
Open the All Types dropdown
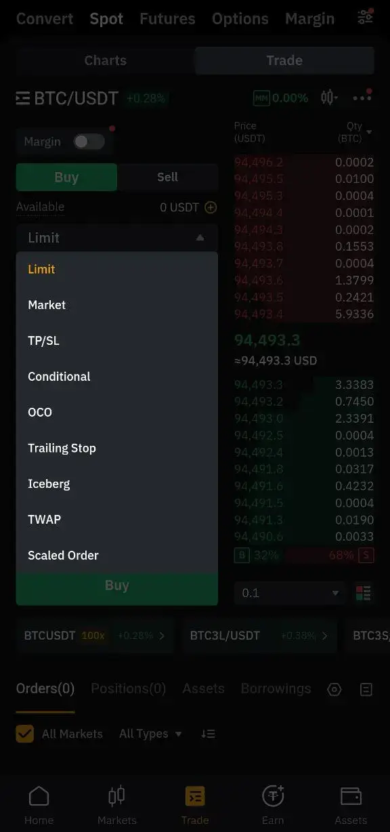coord(150,733)
